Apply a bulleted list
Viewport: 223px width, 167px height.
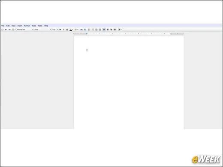[x=93, y=30]
